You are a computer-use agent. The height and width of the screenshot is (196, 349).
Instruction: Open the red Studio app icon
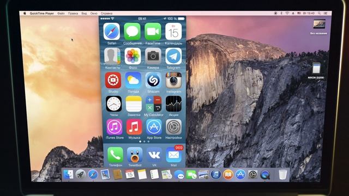coord(113,80)
